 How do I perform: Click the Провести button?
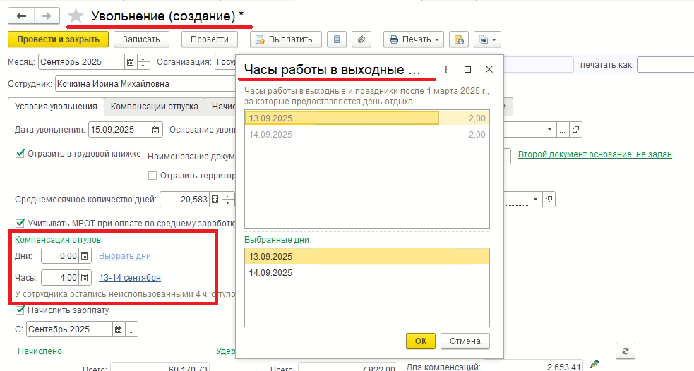[x=210, y=39]
